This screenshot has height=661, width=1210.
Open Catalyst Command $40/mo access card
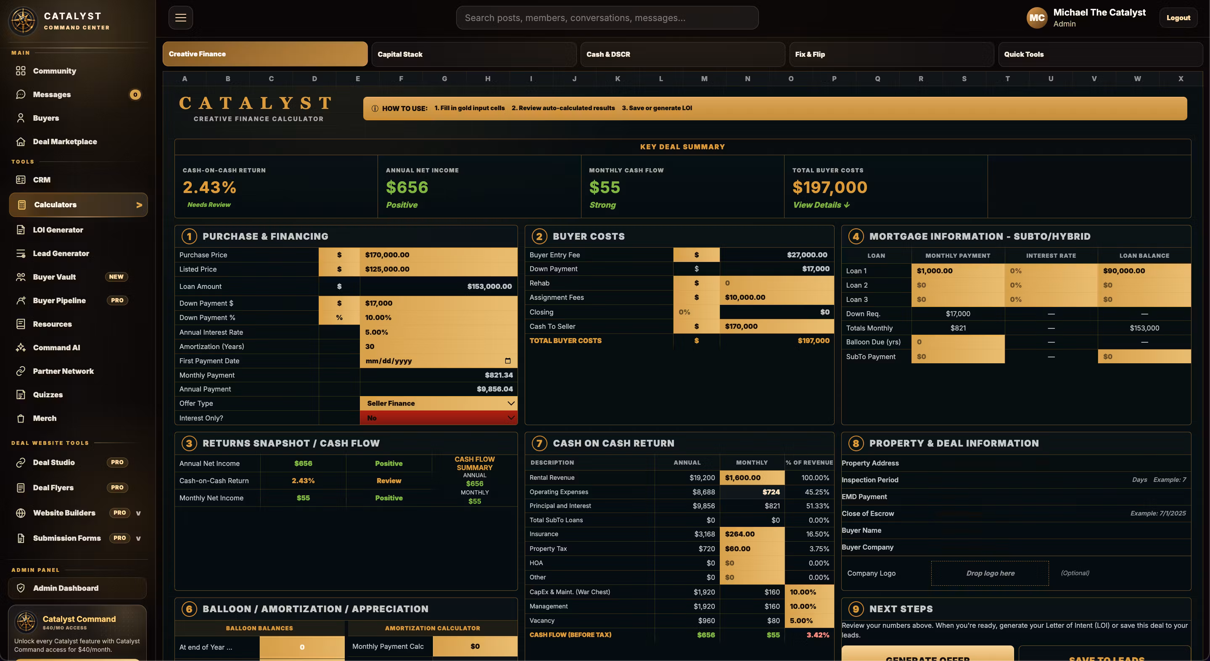pos(77,633)
